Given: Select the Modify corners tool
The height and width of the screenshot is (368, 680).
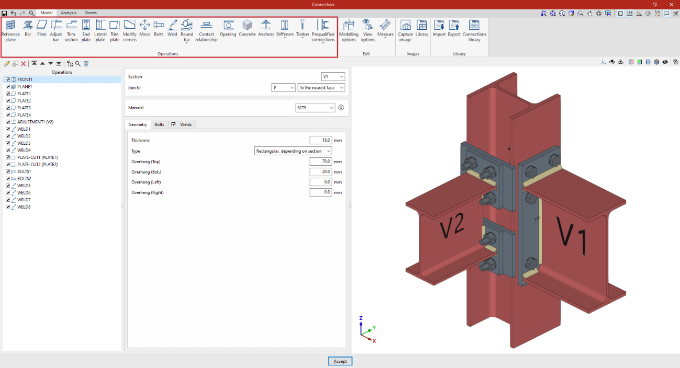Looking at the screenshot, I should coord(129,31).
